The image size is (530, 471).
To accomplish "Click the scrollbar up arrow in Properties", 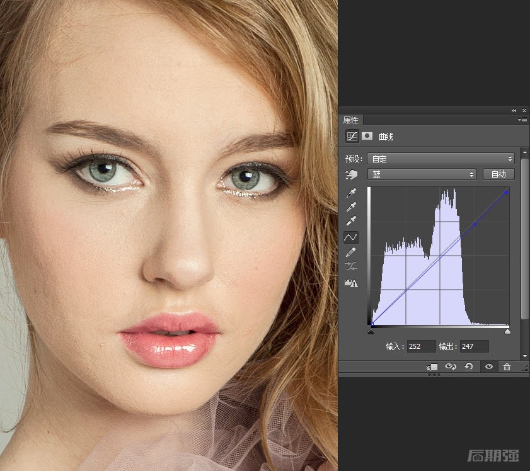I will click(x=524, y=152).
